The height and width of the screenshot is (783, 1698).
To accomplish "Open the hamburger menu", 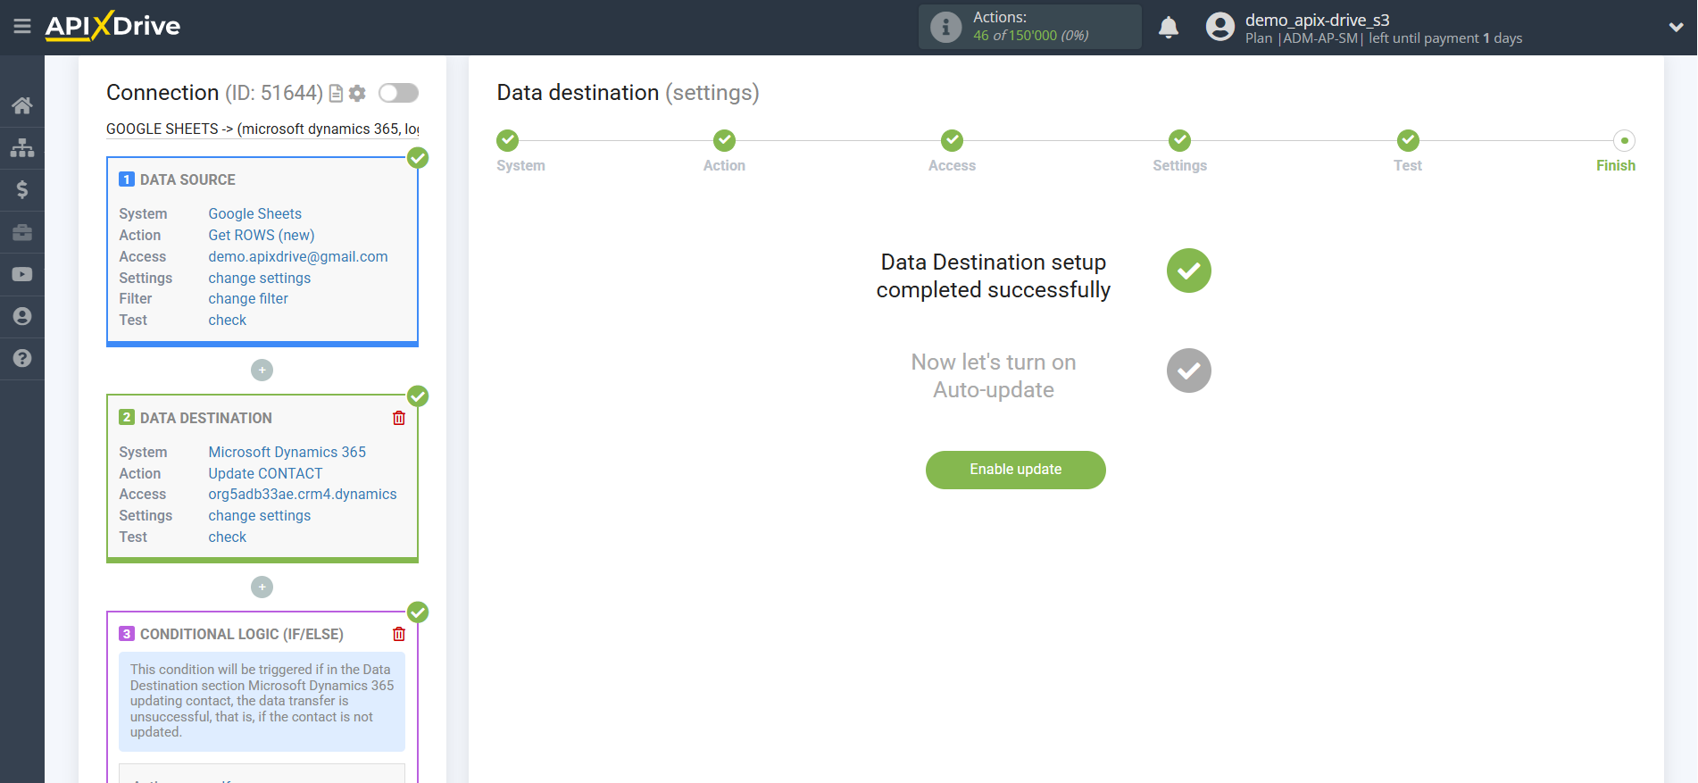I will tap(22, 27).
